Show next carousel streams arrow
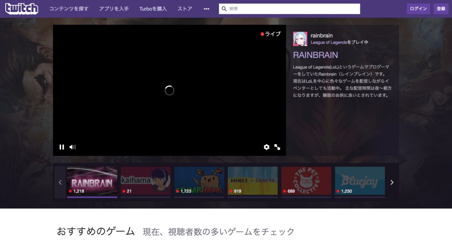Screen dimensions: 452x240 pos(392,182)
